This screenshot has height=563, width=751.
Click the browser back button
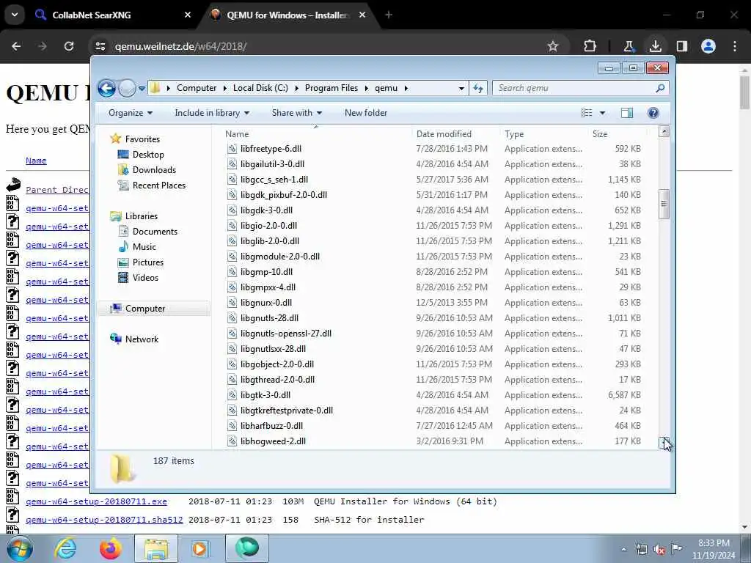click(x=16, y=46)
